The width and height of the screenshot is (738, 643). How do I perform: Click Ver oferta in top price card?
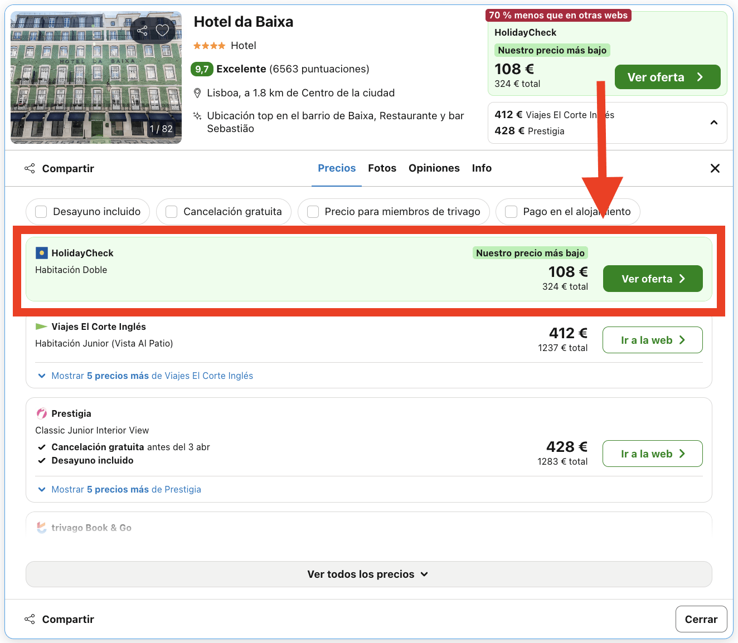[x=667, y=77]
